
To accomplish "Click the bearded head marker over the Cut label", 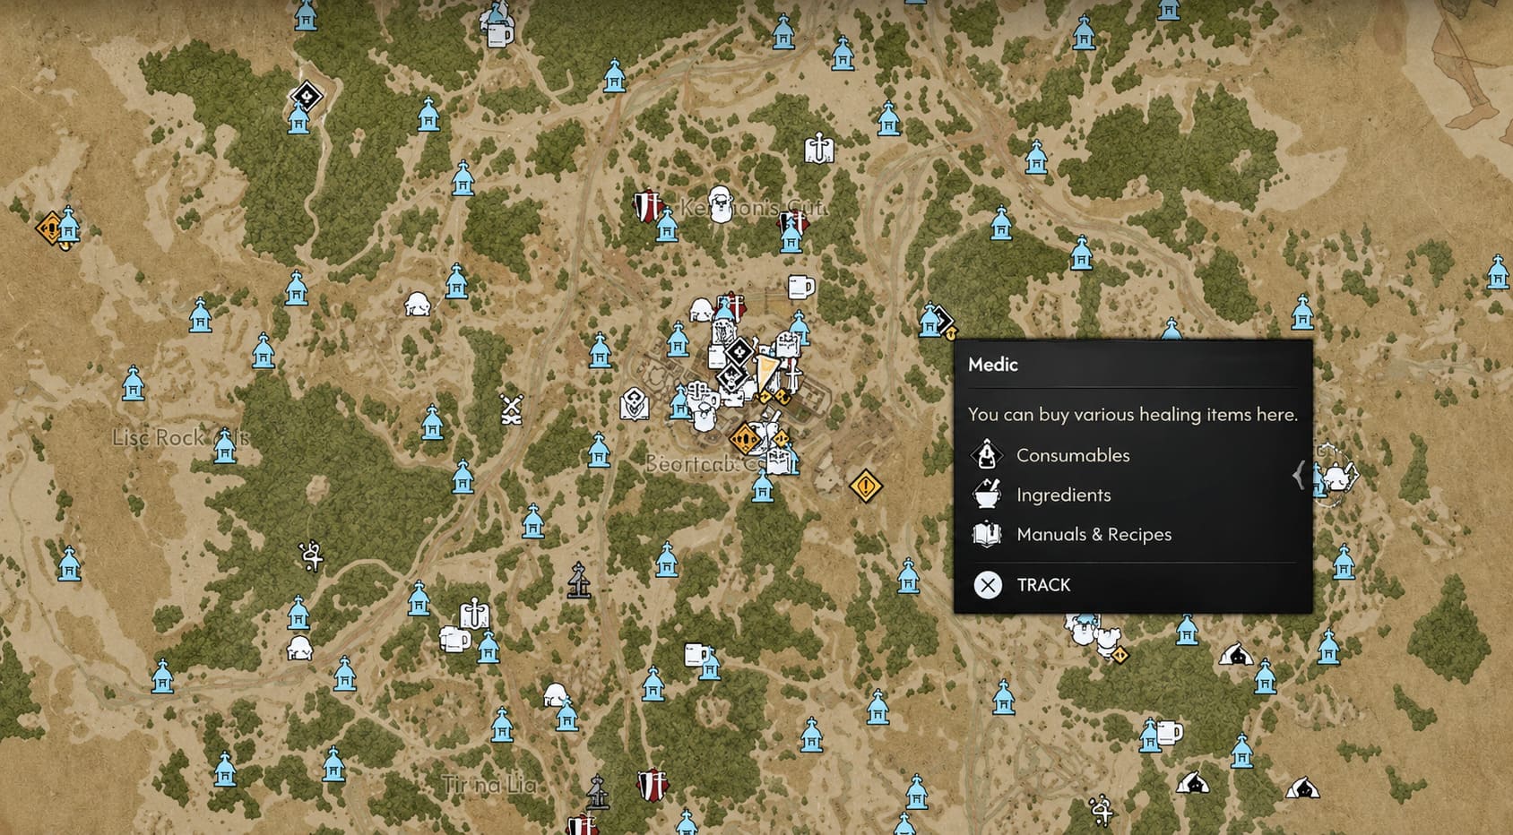I will tap(720, 204).
